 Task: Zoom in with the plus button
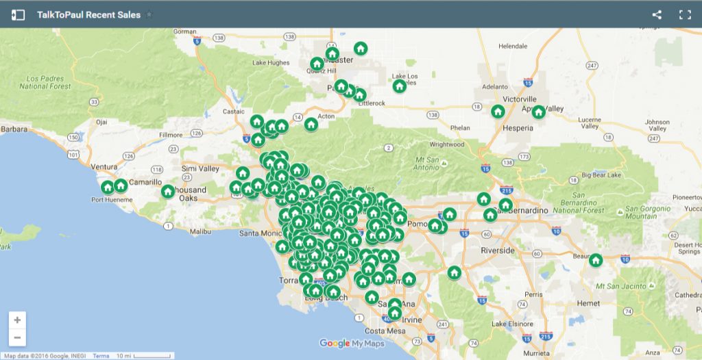coord(17,320)
